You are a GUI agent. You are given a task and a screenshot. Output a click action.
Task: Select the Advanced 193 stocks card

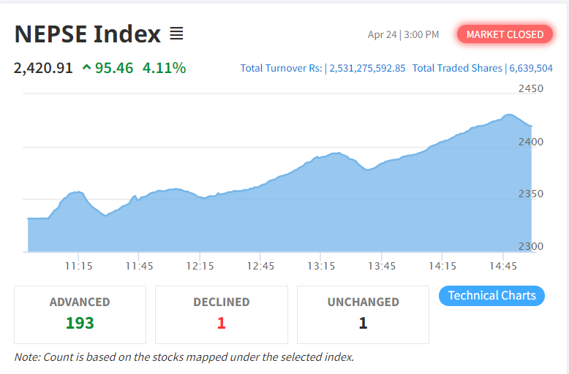click(x=80, y=314)
